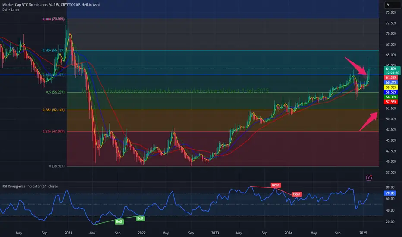Click the Bull label ending the green divergence line

point(140,218)
